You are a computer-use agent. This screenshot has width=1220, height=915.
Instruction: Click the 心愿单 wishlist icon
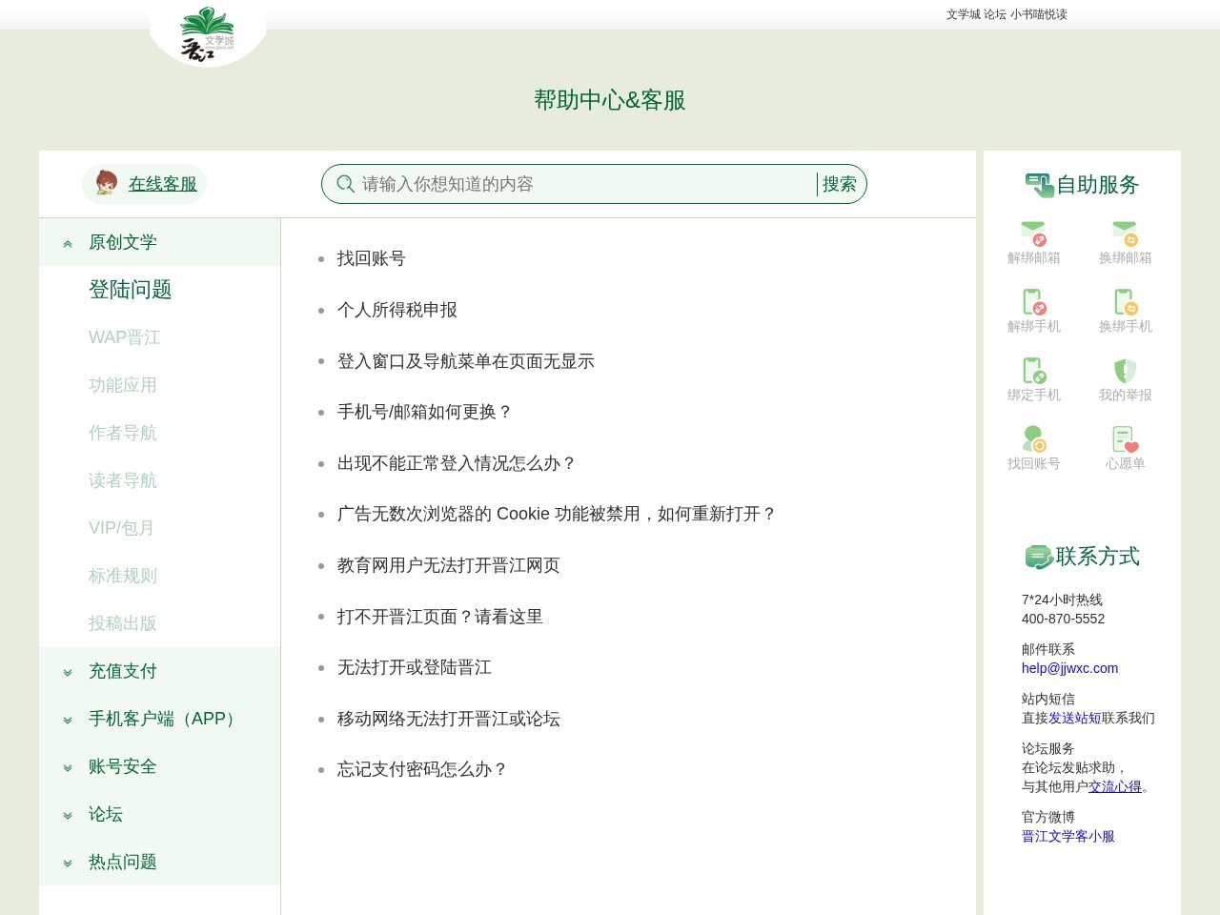click(1126, 439)
